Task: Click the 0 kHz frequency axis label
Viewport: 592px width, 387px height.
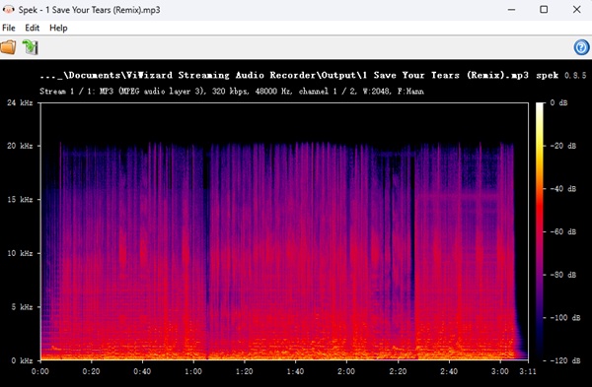Action: click(22, 360)
